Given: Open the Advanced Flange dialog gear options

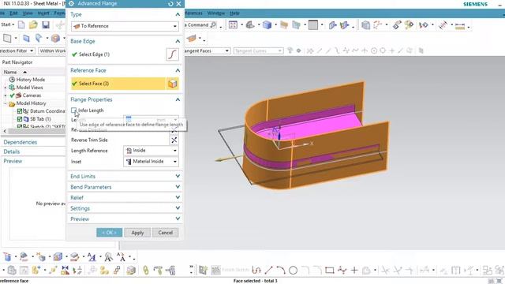Looking at the screenshot, I should (72, 3).
